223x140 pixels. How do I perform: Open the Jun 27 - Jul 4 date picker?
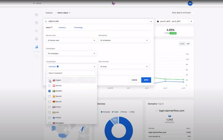tap(172, 21)
